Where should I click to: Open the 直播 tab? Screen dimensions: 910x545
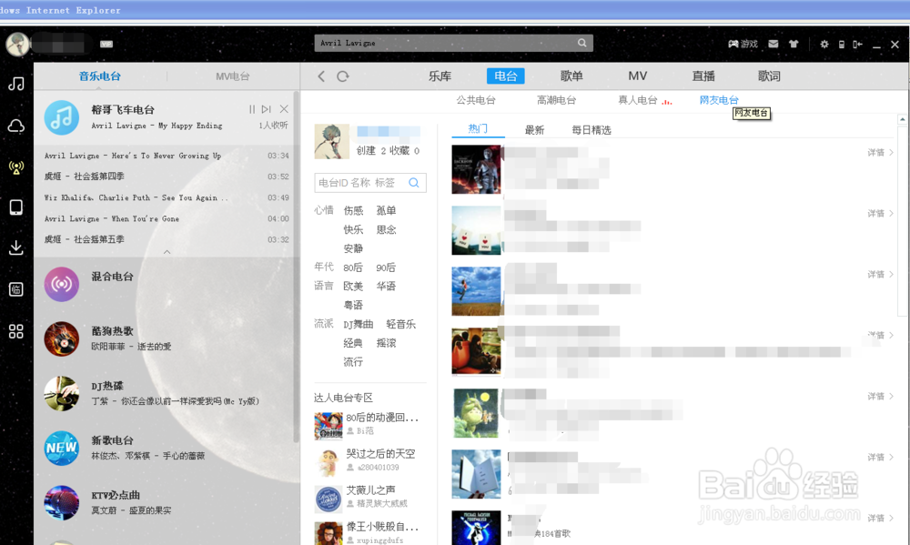click(x=703, y=76)
